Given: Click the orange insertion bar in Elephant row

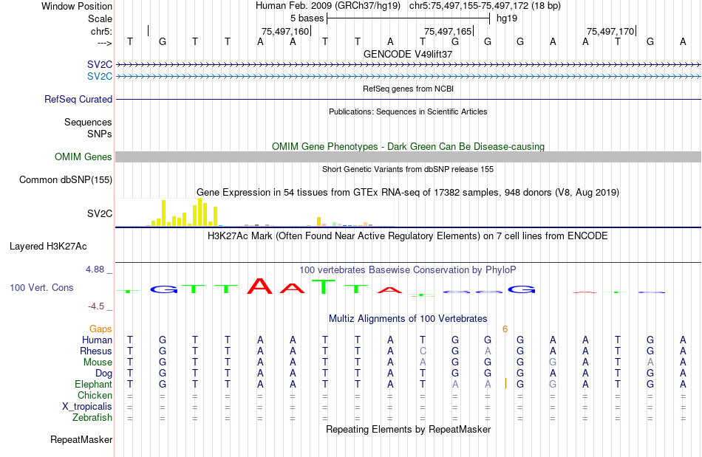Looking at the screenshot, I should coord(505,384).
